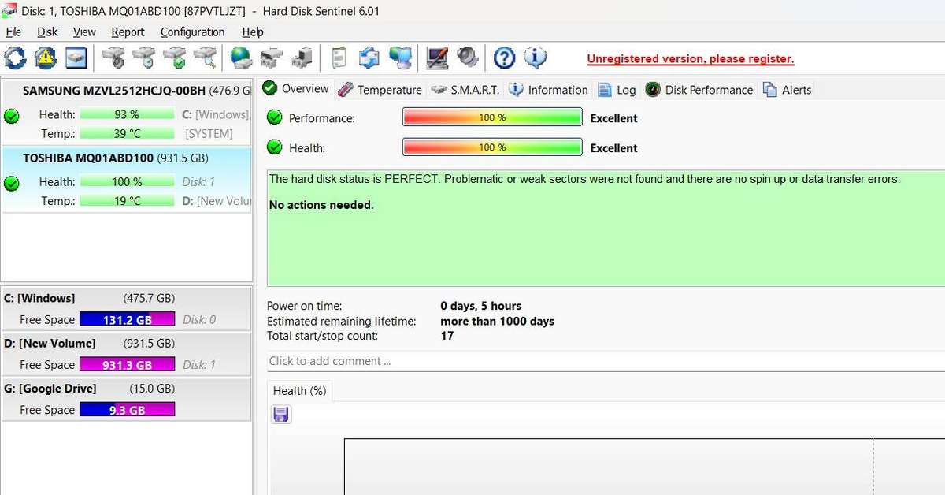
Task: Click the 'Unregistered version, please register.' link
Action: click(x=691, y=59)
